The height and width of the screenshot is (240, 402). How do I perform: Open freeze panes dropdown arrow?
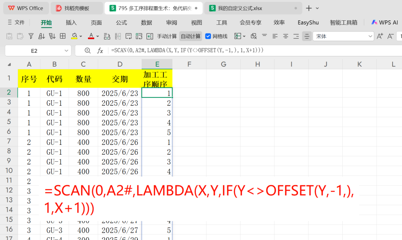[244, 36]
